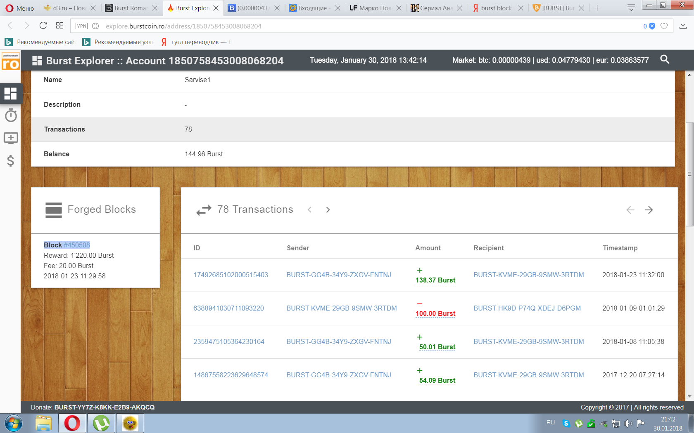The image size is (694, 433).
Task: Close the current Burst Explorer tab
Action: coord(216,8)
